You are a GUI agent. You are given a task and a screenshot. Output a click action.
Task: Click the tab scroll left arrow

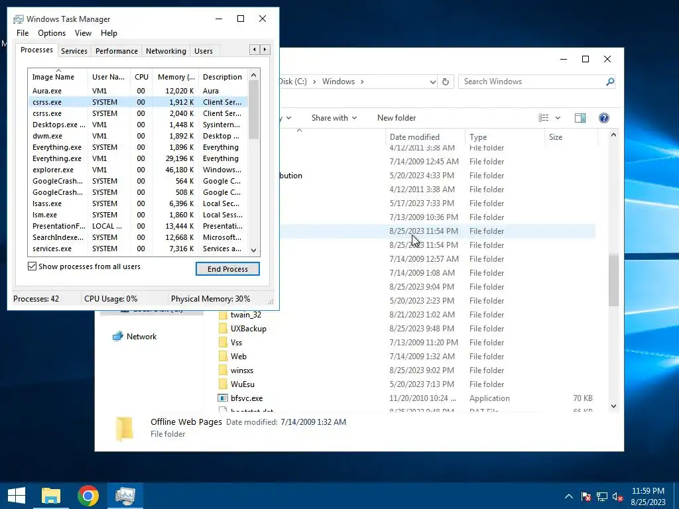click(x=255, y=50)
